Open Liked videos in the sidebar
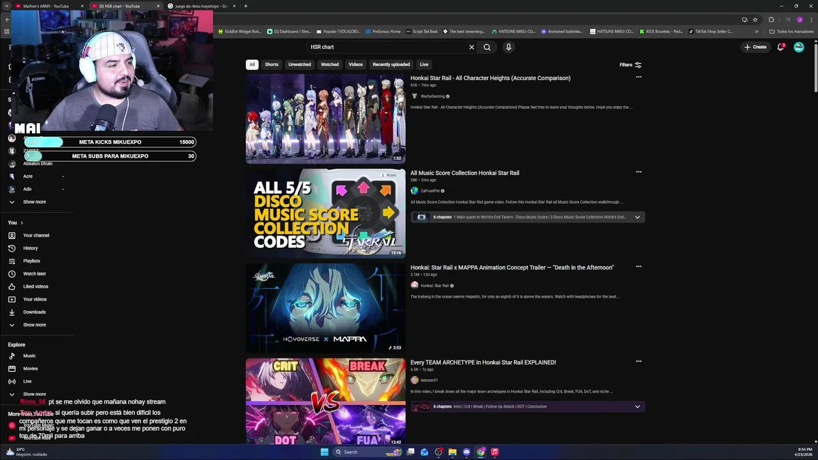 [x=36, y=286]
